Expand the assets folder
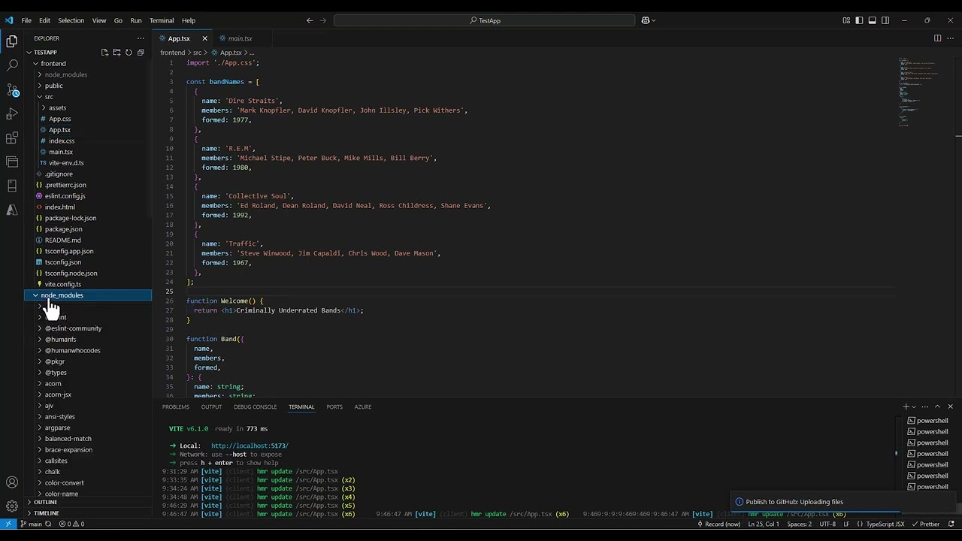 (x=44, y=107)
